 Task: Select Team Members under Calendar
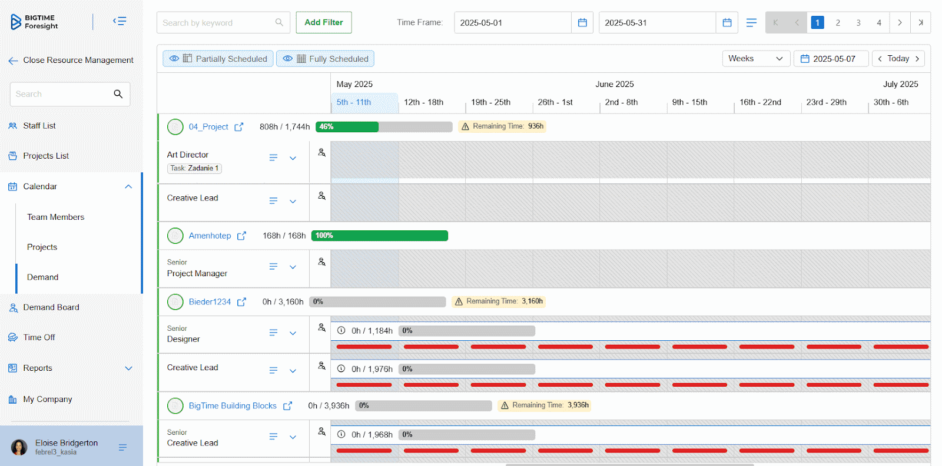(55, 217)
